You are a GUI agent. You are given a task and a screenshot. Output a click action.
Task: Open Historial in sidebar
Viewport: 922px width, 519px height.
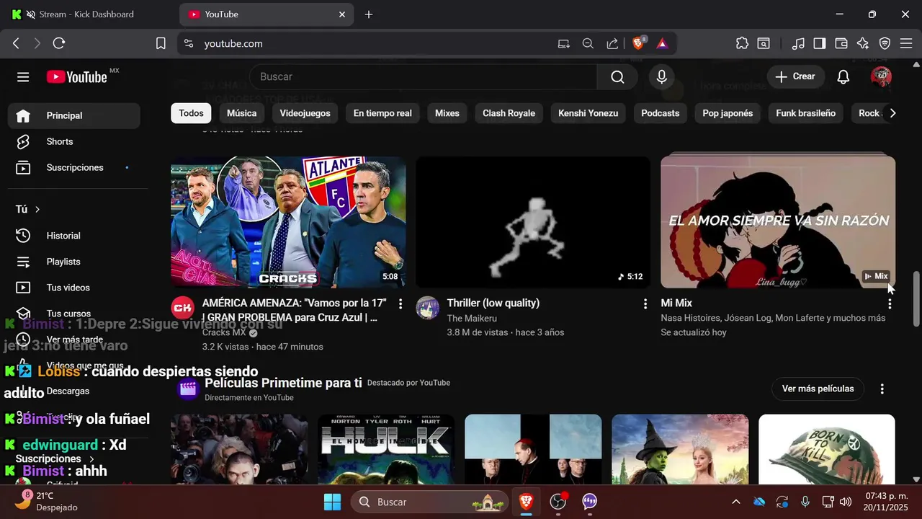pyautogui.click(x=74, y=236)
